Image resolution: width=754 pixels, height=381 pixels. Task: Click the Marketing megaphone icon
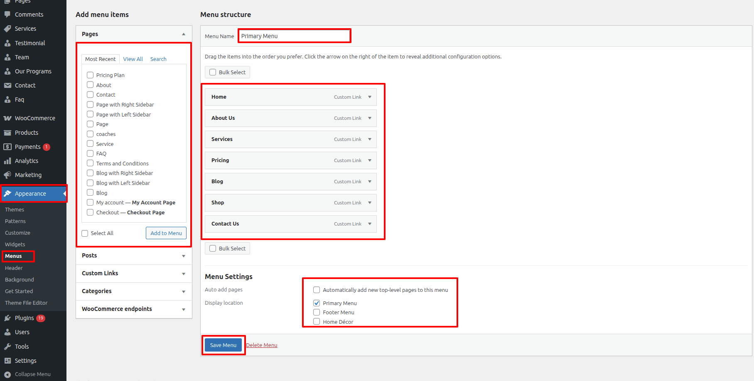click(7, 175)
